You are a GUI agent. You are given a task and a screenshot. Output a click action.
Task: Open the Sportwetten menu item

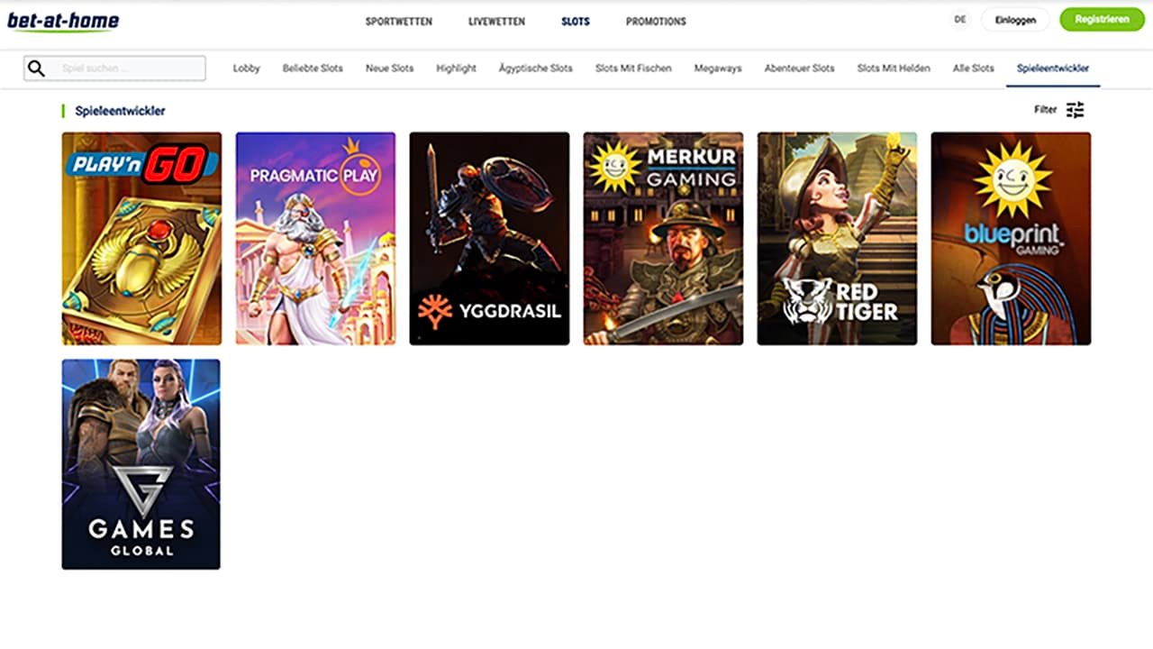(x=399, y=21)
